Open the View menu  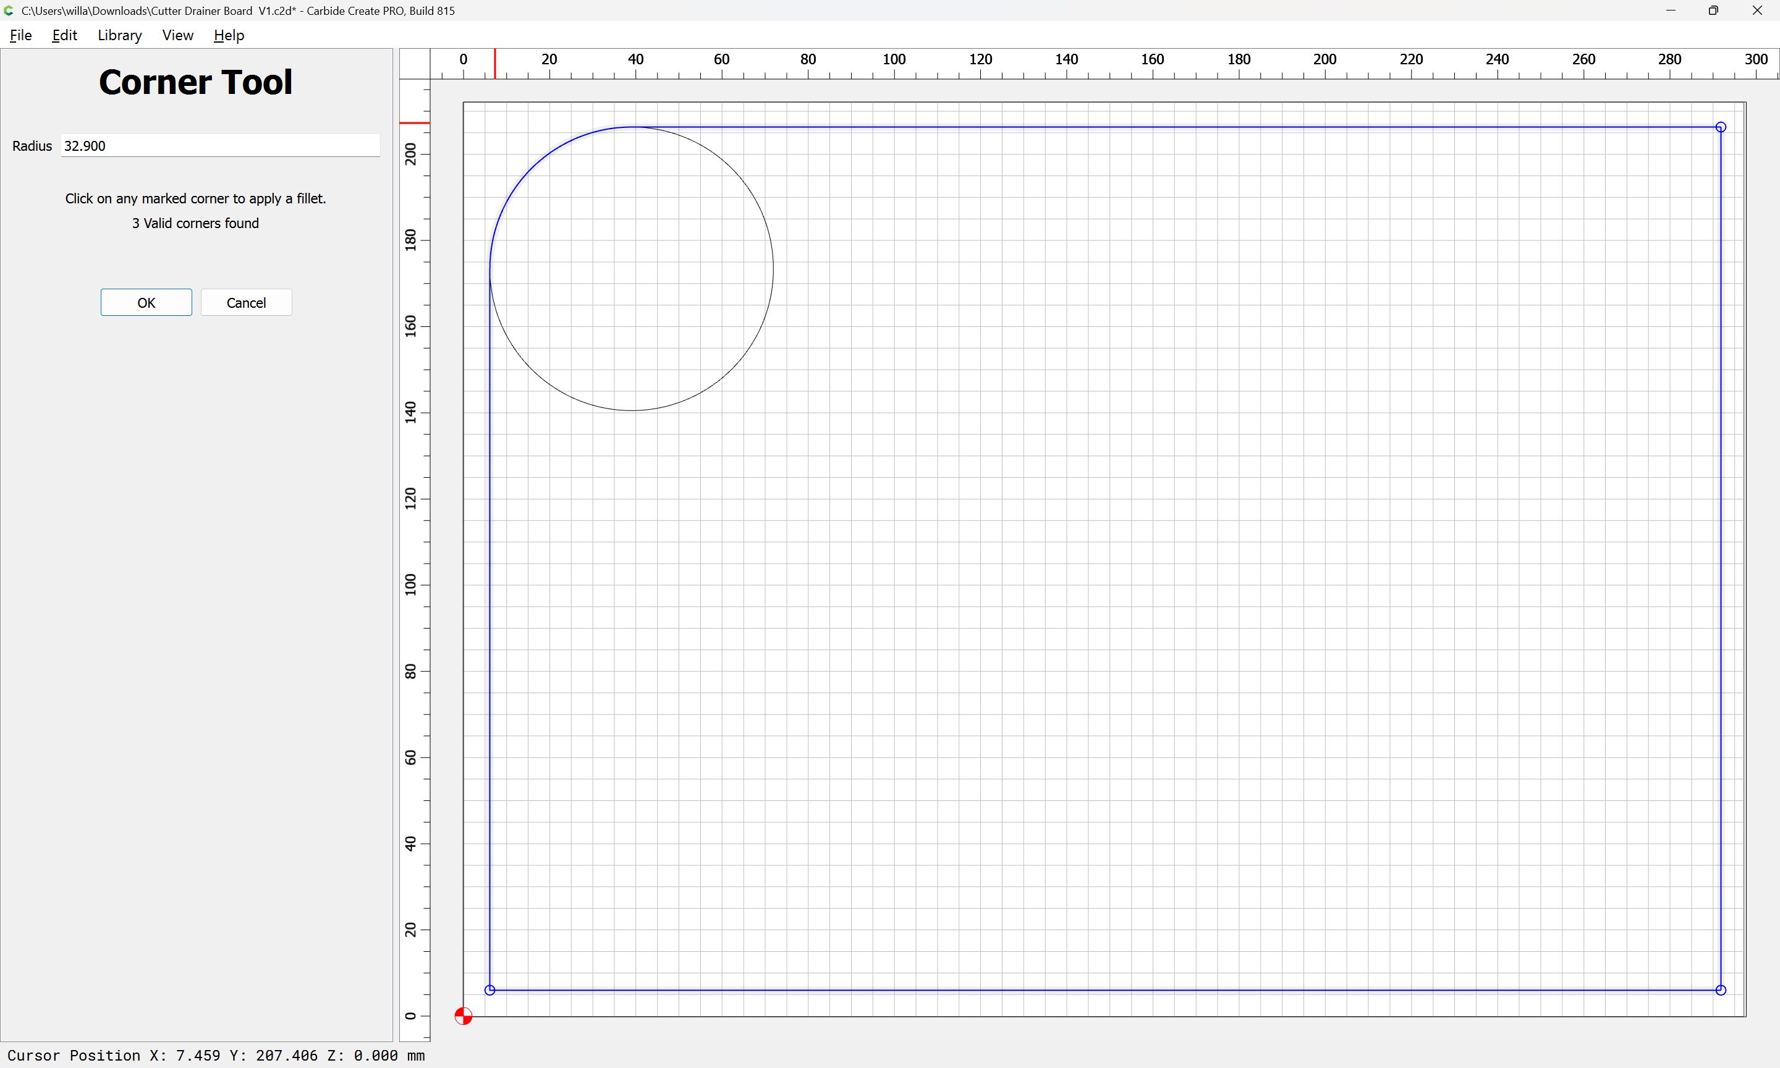point(178,35)
